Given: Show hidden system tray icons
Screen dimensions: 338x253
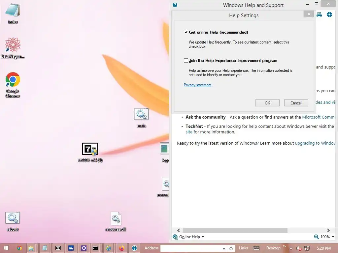Looking at the screenshot, I should pyautogui.click(x=291, y=248).
